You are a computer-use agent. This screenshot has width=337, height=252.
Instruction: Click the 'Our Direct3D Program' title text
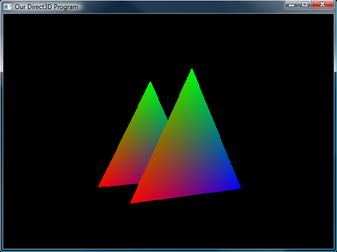pyautogui.click(x=46, y=7)
